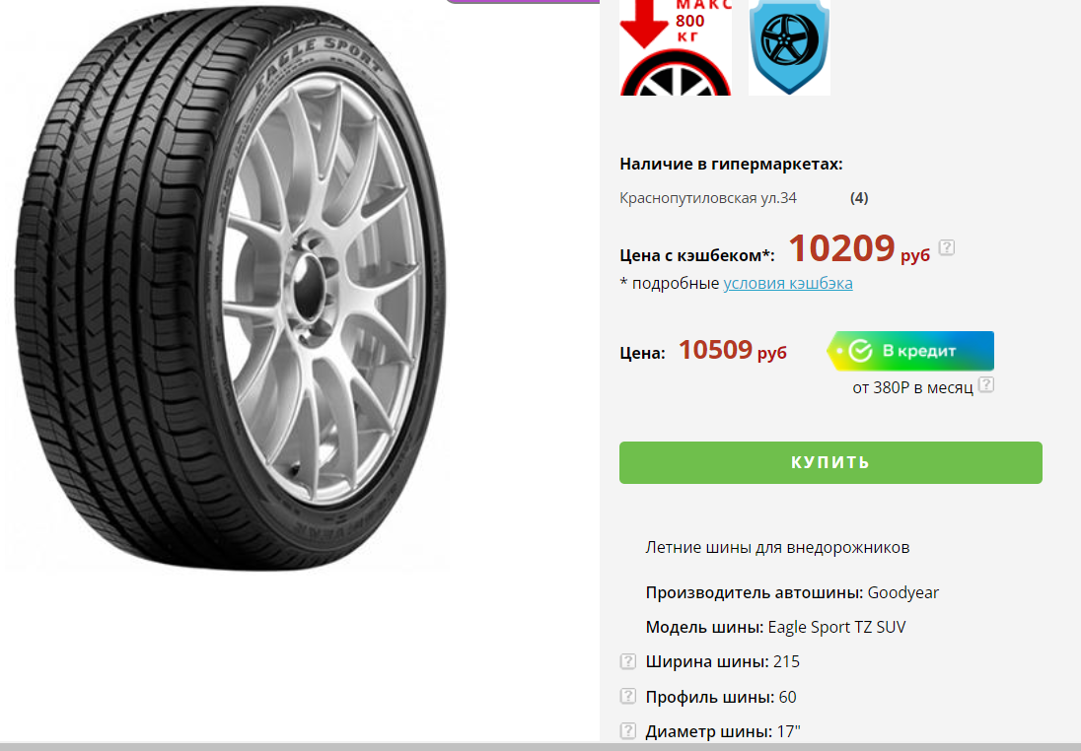Open the условия кэшбэка link
This screenshot has height=751, width=1081.
pyautogui.click(x=788, y=283)
